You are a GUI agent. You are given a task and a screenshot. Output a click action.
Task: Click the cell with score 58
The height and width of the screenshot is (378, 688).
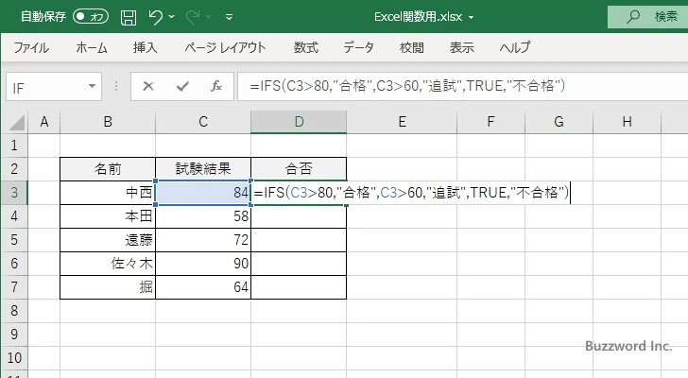coord(203,216)
